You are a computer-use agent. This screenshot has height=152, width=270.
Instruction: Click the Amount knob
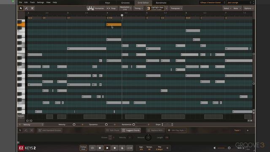pyautogui.click(x=148, y=138)
